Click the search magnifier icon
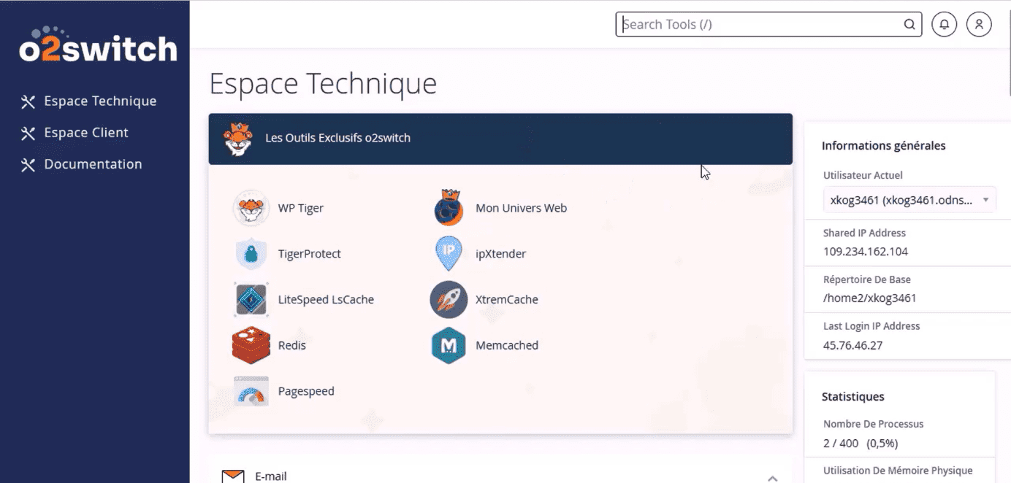This screenshot has width=1011, height=483. (x=909, y=24)
